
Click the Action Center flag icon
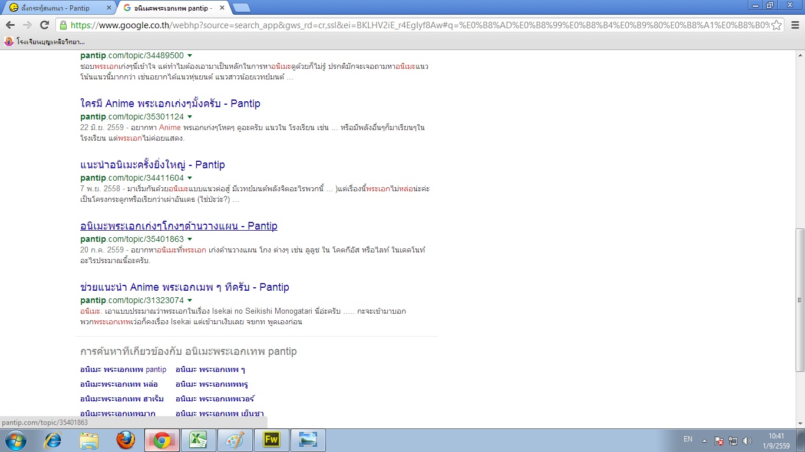pos(719,440)
